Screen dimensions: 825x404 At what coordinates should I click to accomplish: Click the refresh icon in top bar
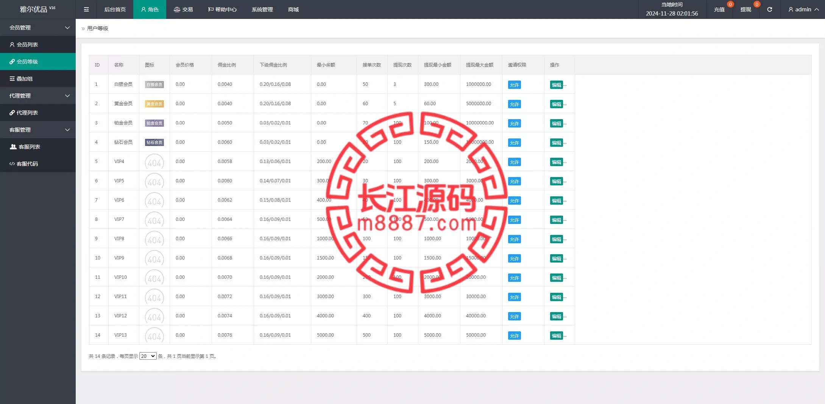pyautogui.click(x=769, y=9)
